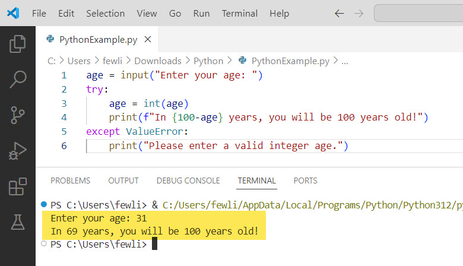Switch to the DEBUG CONSOLE tab
The height and width of the screenshot is (266, 463).
coord(188,180)
